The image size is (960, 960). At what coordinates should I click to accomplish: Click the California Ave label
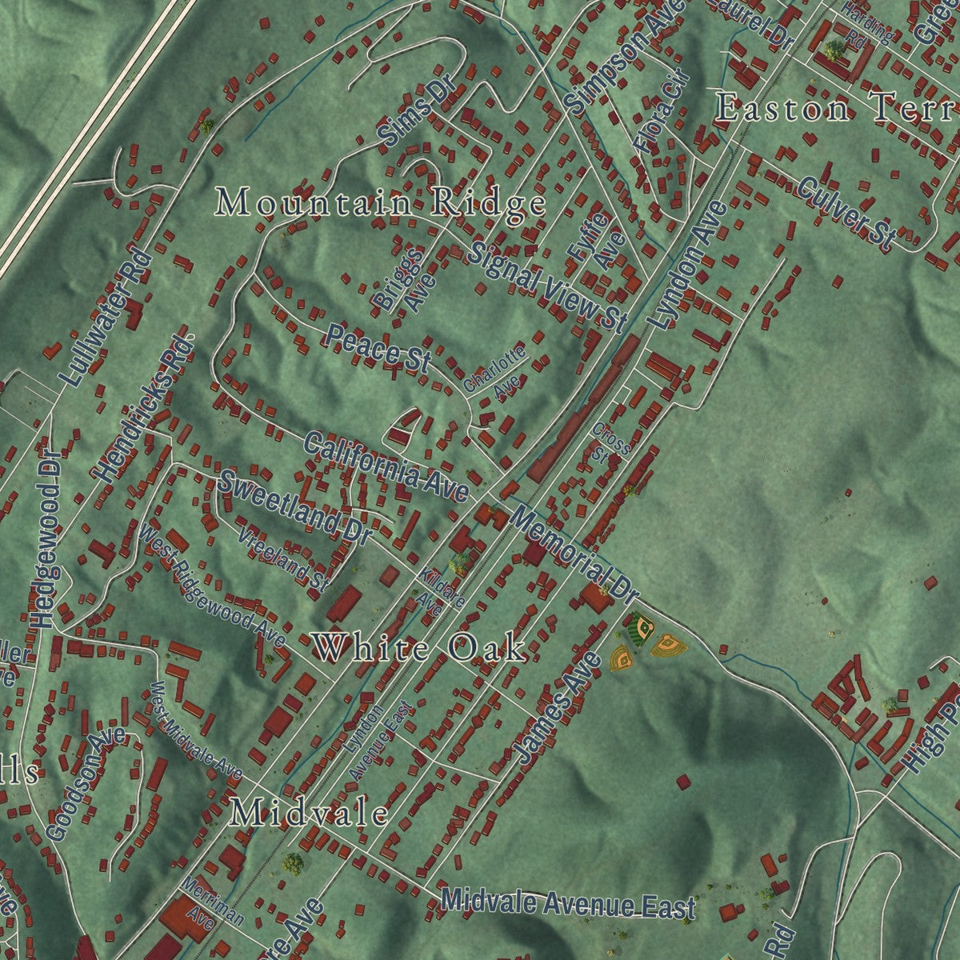click(386, 466)
